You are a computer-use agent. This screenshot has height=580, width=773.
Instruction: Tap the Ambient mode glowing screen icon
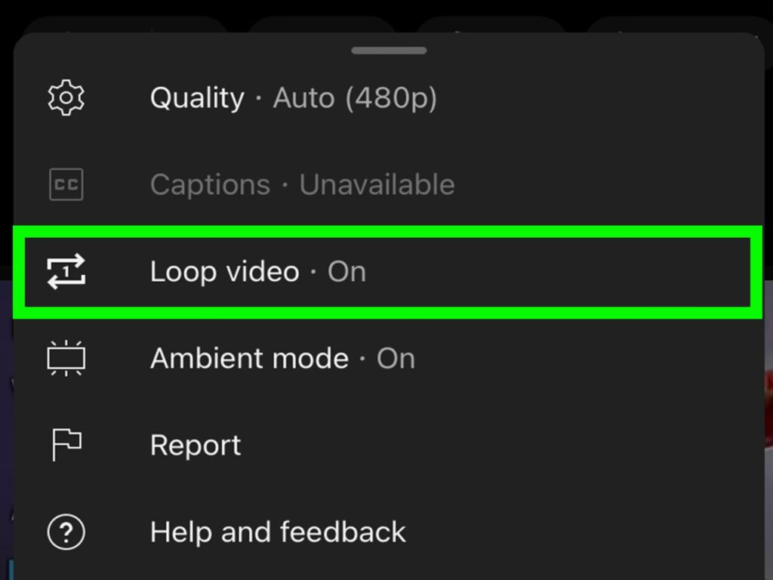66,358
